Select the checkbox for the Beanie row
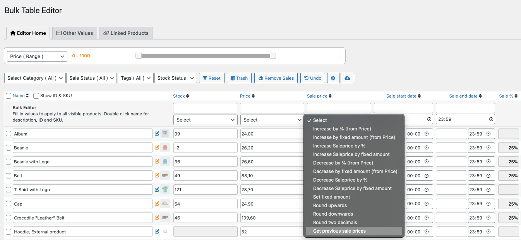This screenshot has height=240, width=521. pos(8,147)
